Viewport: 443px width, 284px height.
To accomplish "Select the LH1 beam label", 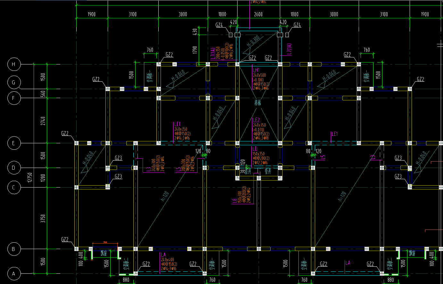I will (256, 70).
